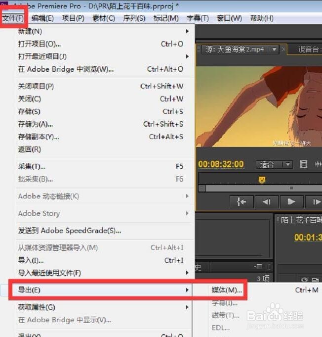Close the source monitor tab

point(283,49)
